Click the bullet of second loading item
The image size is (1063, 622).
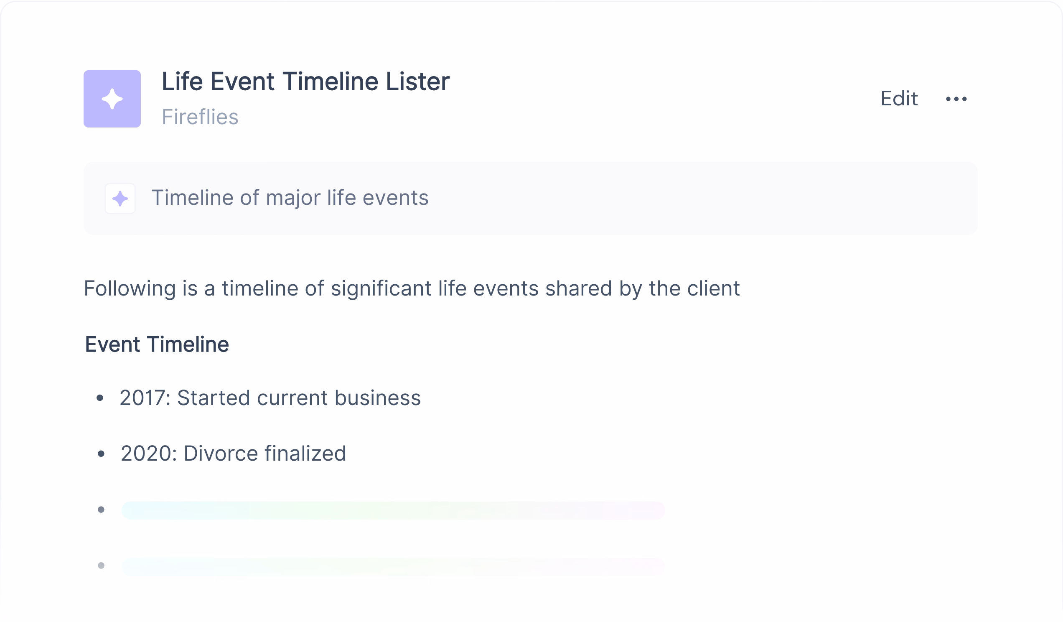click(101, 566)
